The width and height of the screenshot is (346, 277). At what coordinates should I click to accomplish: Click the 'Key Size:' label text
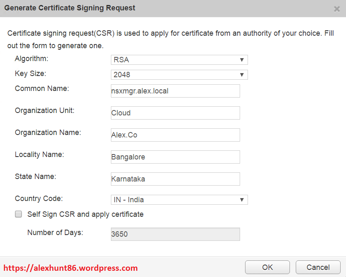pos(31,74)
